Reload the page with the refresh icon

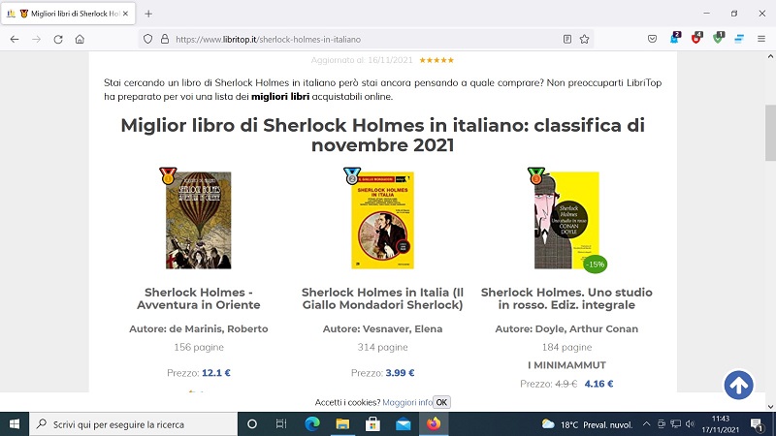58,39
